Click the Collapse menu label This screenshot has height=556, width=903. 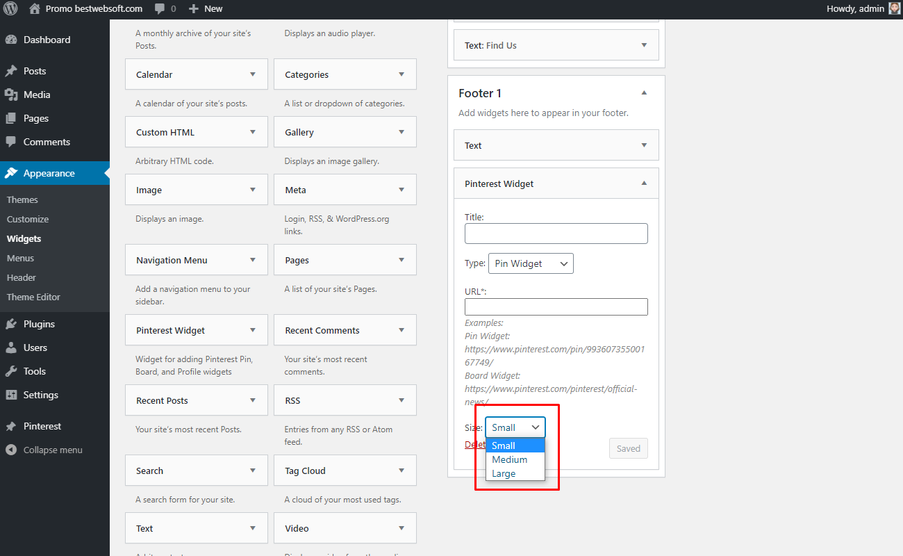pyautogui.click(x=53, y=450)
